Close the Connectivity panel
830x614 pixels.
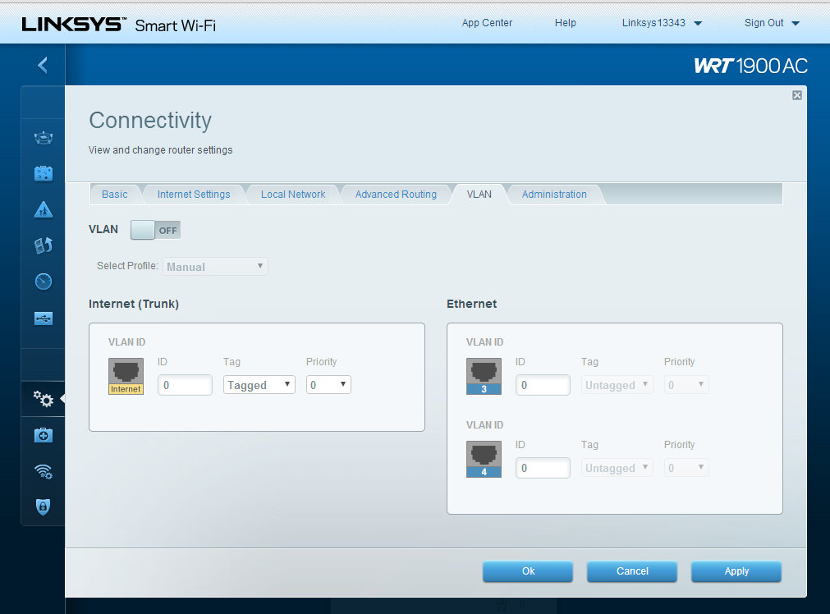pyautogui.click(x=796, y=95)
